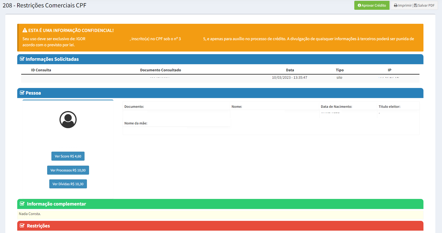The height and width of the screenshot is (233, 442).
Task: Click the check icon beside Restrições header
Action: coord(22,226)
